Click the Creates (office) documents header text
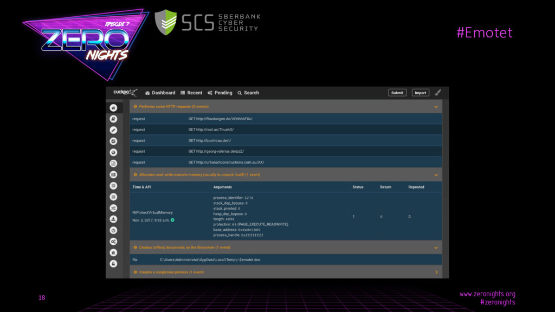 (184, 248)
